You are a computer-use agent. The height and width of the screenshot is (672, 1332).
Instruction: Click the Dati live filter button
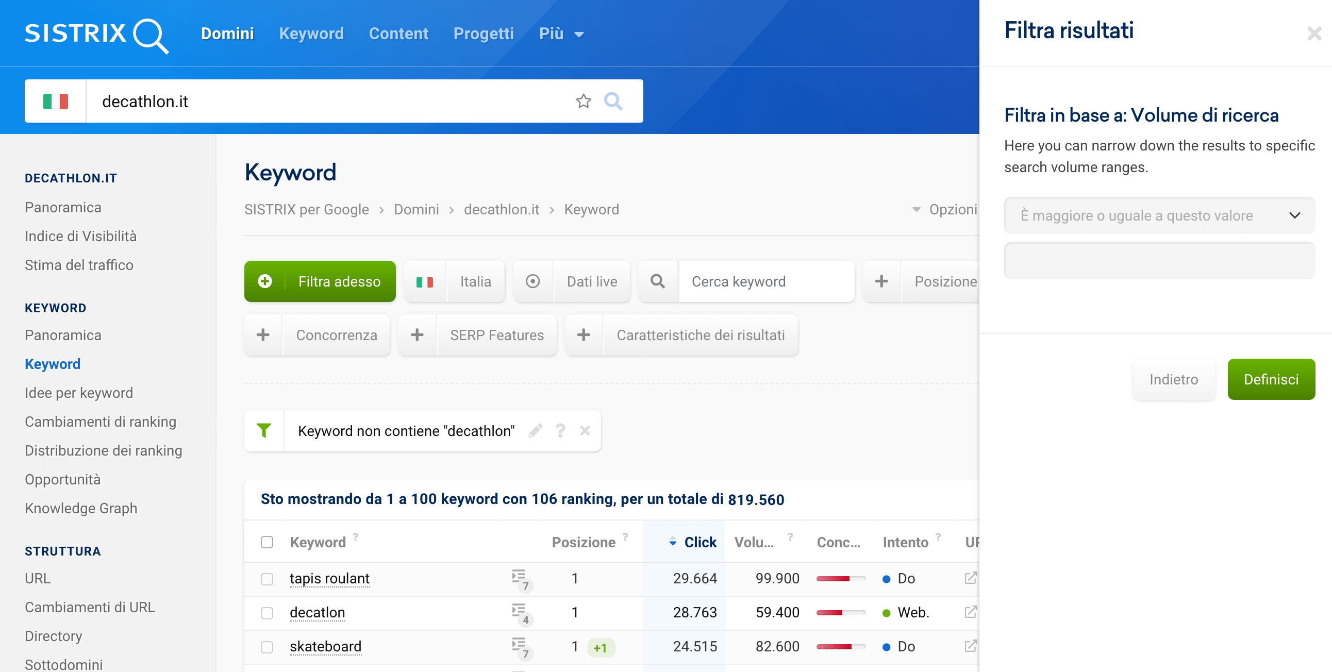(571, 281)
